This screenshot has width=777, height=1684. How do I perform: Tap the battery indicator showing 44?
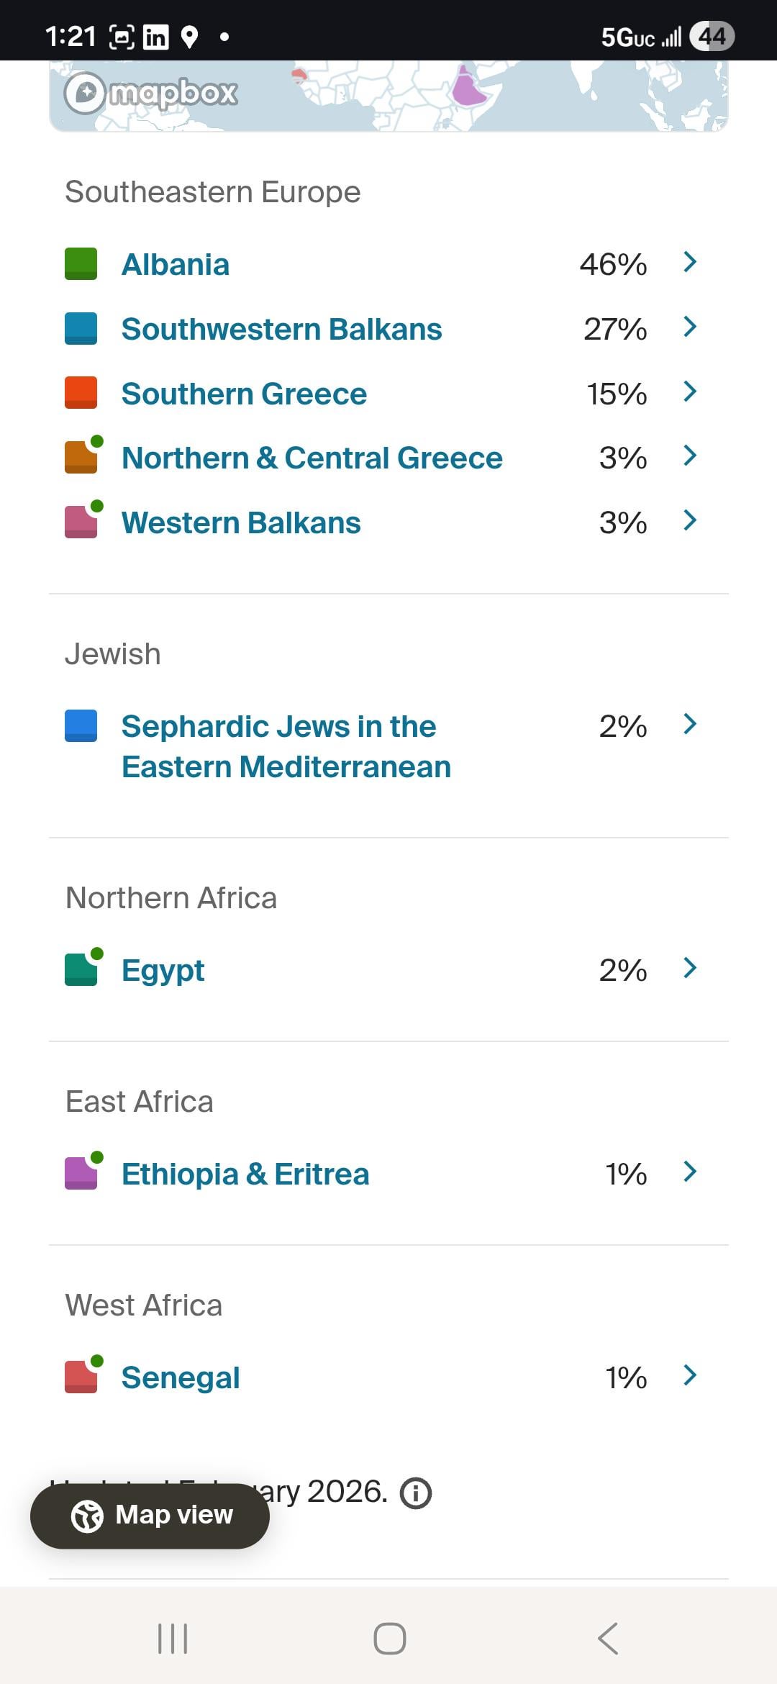[x=712, y=37]
